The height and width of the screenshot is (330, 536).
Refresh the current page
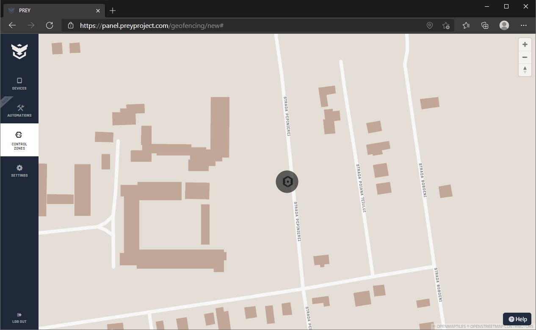point(50,25)
